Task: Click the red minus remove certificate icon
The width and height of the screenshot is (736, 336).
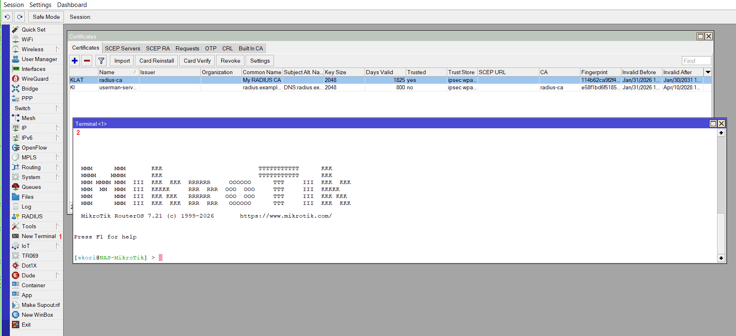Action: click(x=87, y=61)
